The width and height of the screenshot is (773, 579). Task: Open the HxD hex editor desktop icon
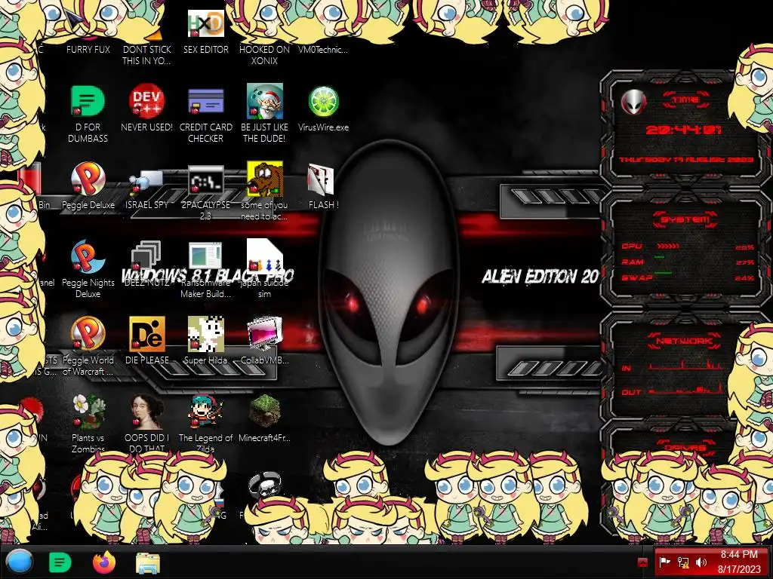point(205,23)
